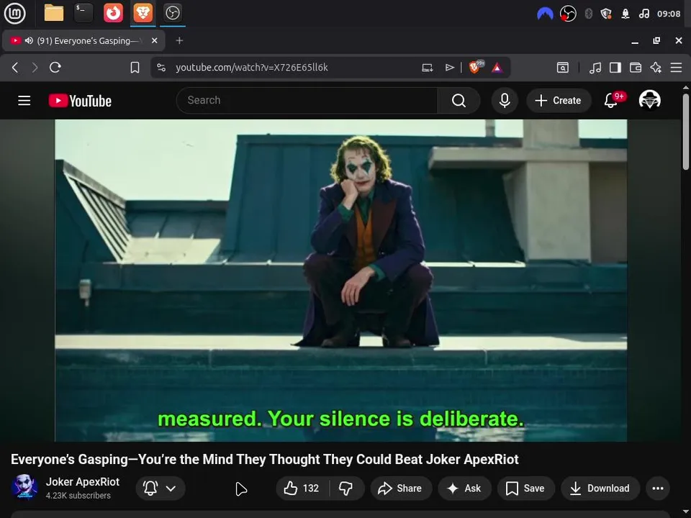Viewport: 691px width, 518px height.
Task: Reload the current page
Action: (x=55, y=68)
